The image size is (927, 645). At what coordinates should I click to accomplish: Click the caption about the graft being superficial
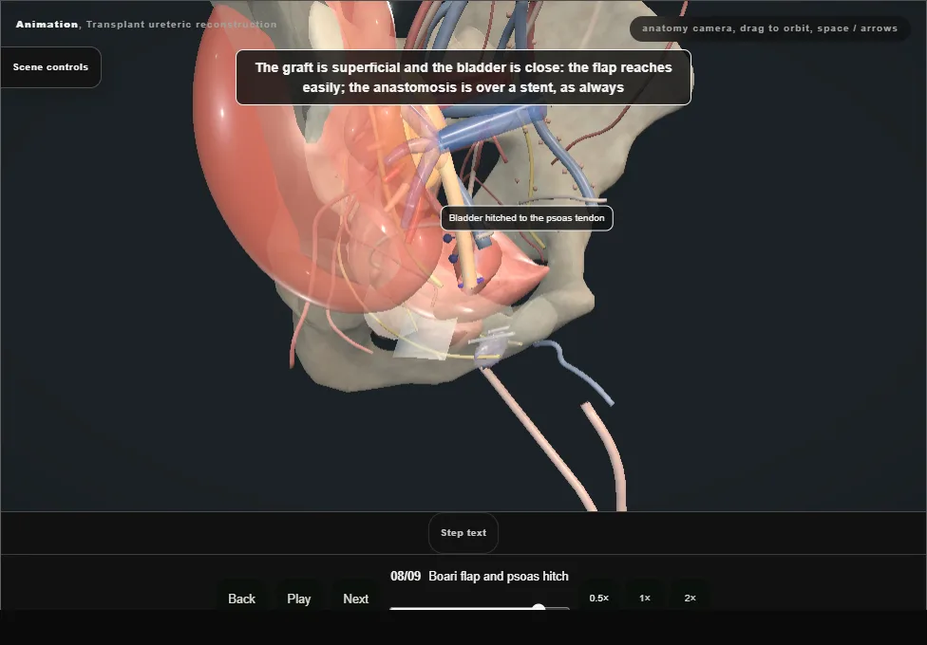[463, 78]
